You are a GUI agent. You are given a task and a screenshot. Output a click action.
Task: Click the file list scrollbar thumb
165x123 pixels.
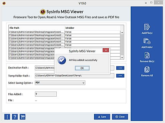pos(122,44)
